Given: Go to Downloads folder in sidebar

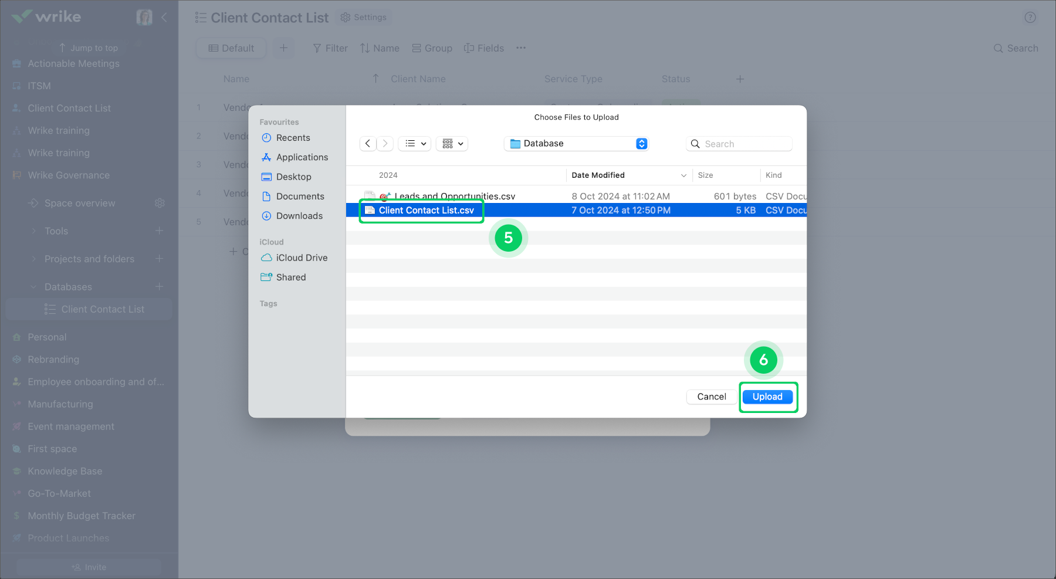Looking at the screenshot, I should point(299,216).
